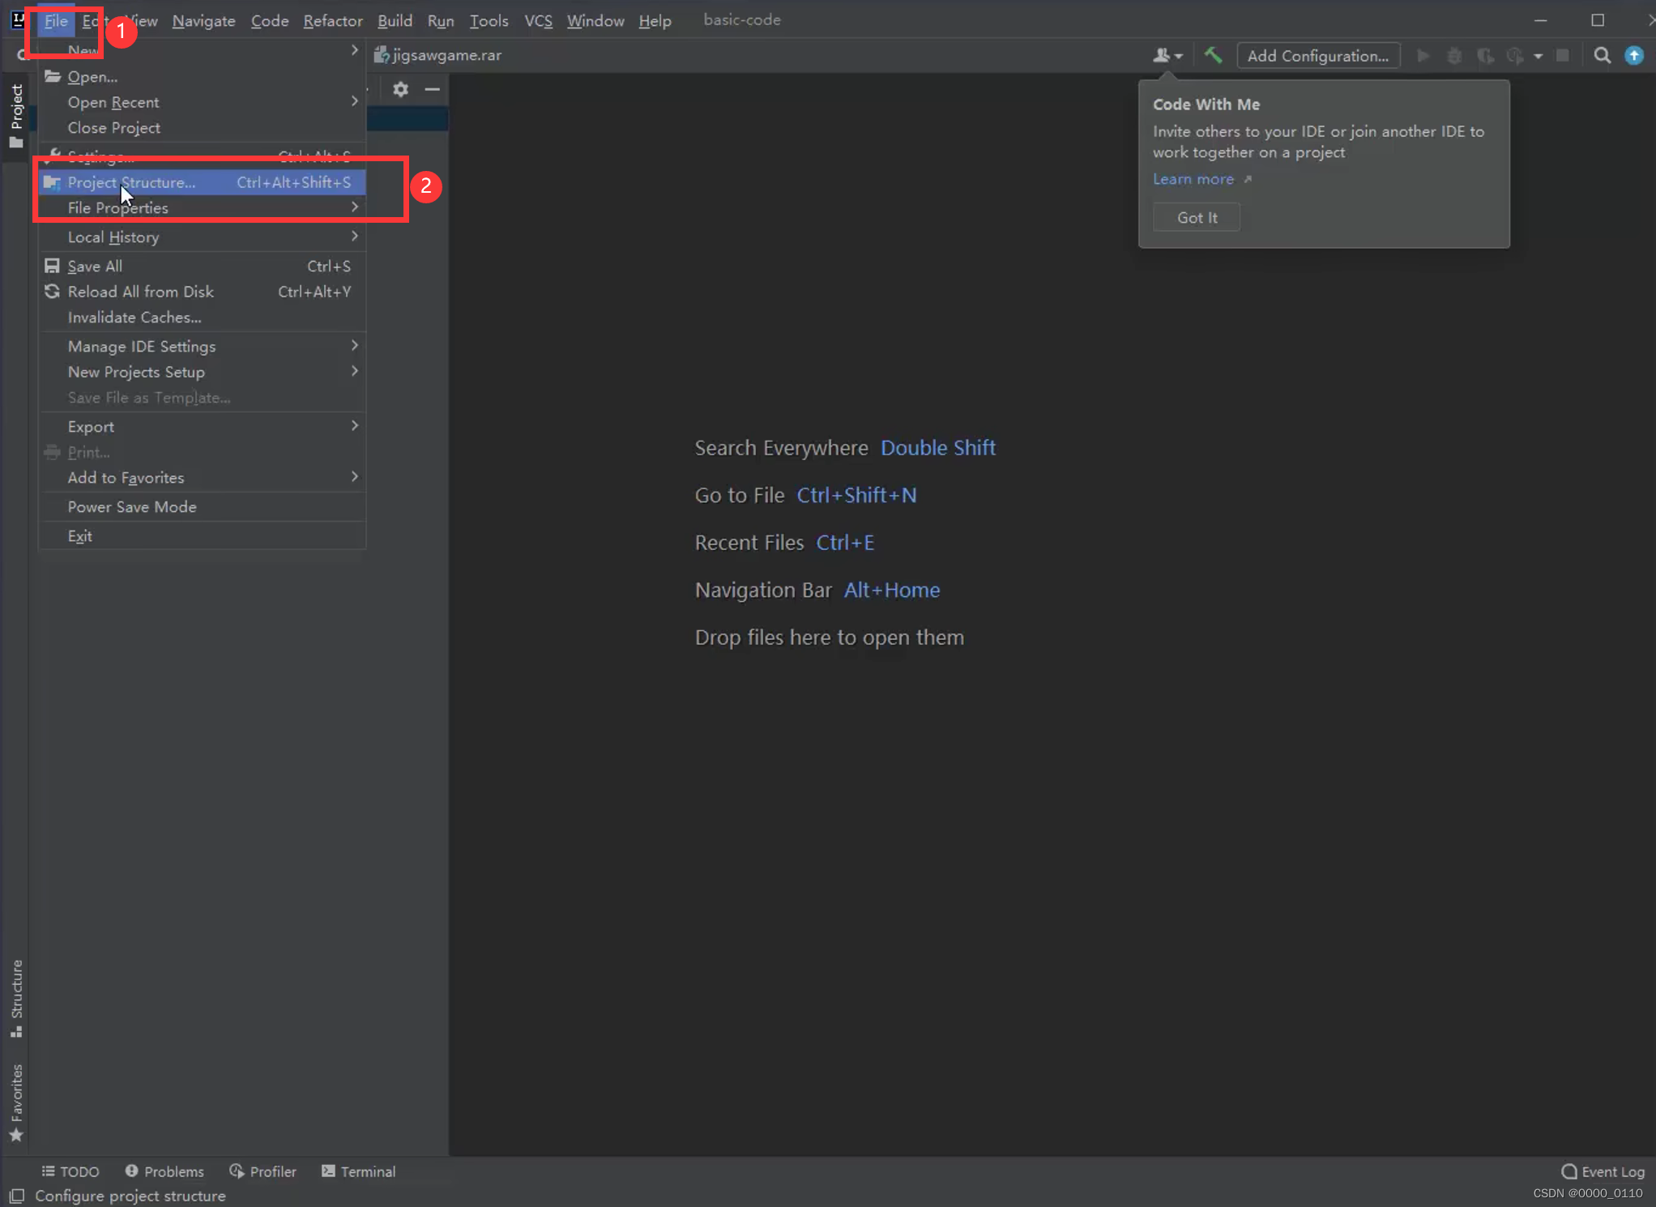
Task: Click the status bar tool windows square icon
Action: (x=17, y=1196)
